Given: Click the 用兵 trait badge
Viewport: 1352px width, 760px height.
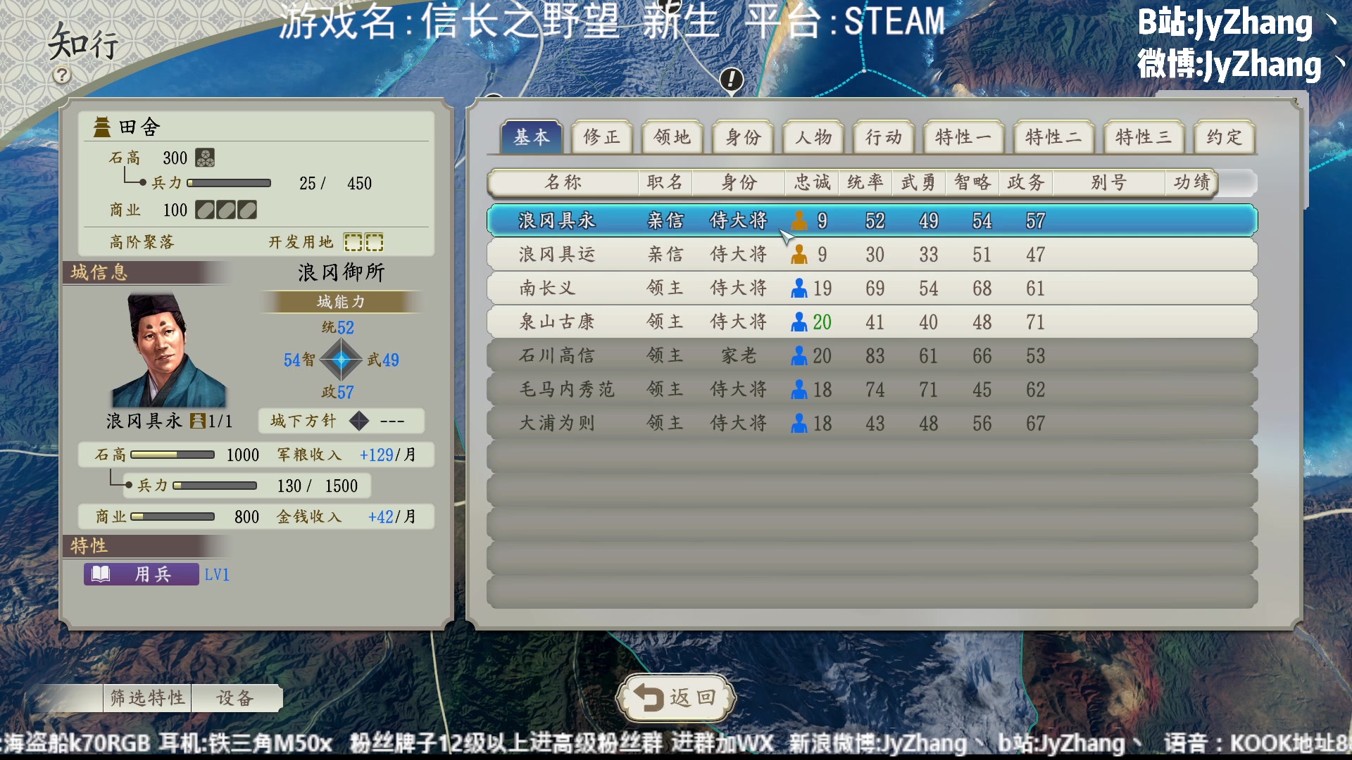Looking at the screenshot, I should click(142, 574).
